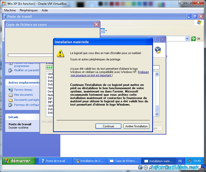Click the VirtualBox USB status icon
Viewport: 206px width, 172px height.
(151, 167)
